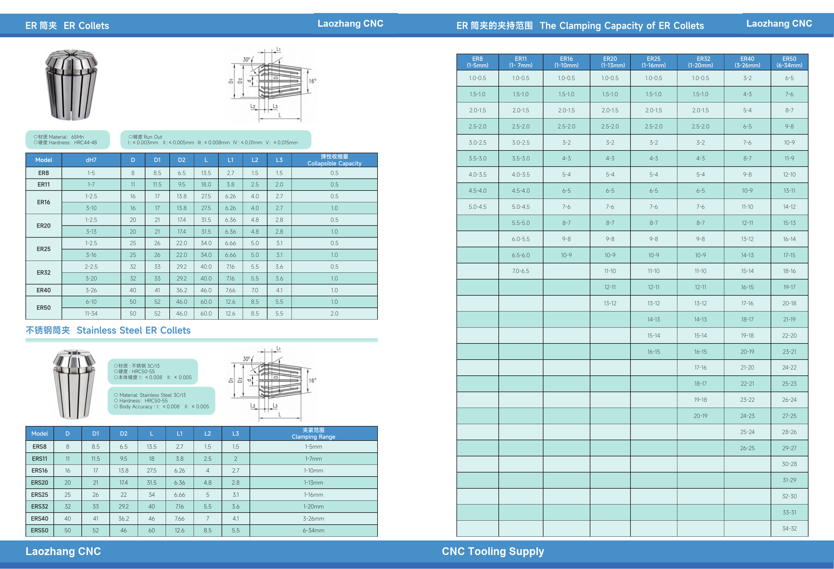834x569 pixels.
Task: Click the 'ER40 (3-26mm)' column header
Action: tap(747, 62)
